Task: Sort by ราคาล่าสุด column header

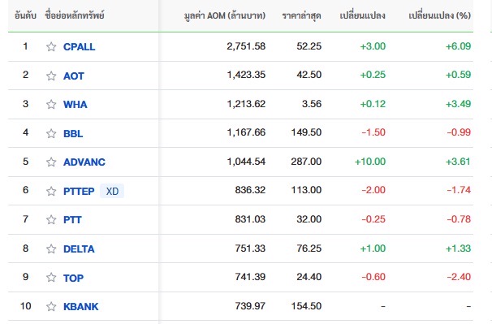Action: [301, 15]
